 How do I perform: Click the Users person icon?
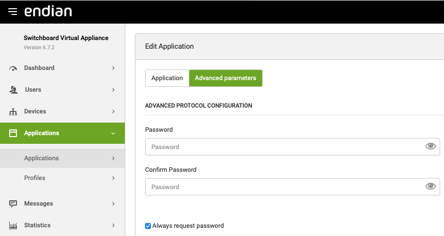[x=13, y=90]
